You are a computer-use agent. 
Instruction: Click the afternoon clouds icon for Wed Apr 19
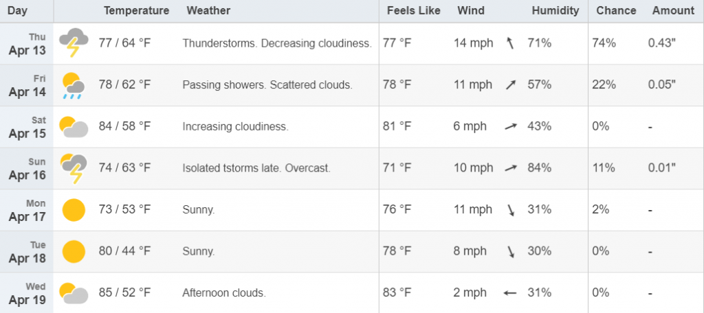click(x=74, y=293)
